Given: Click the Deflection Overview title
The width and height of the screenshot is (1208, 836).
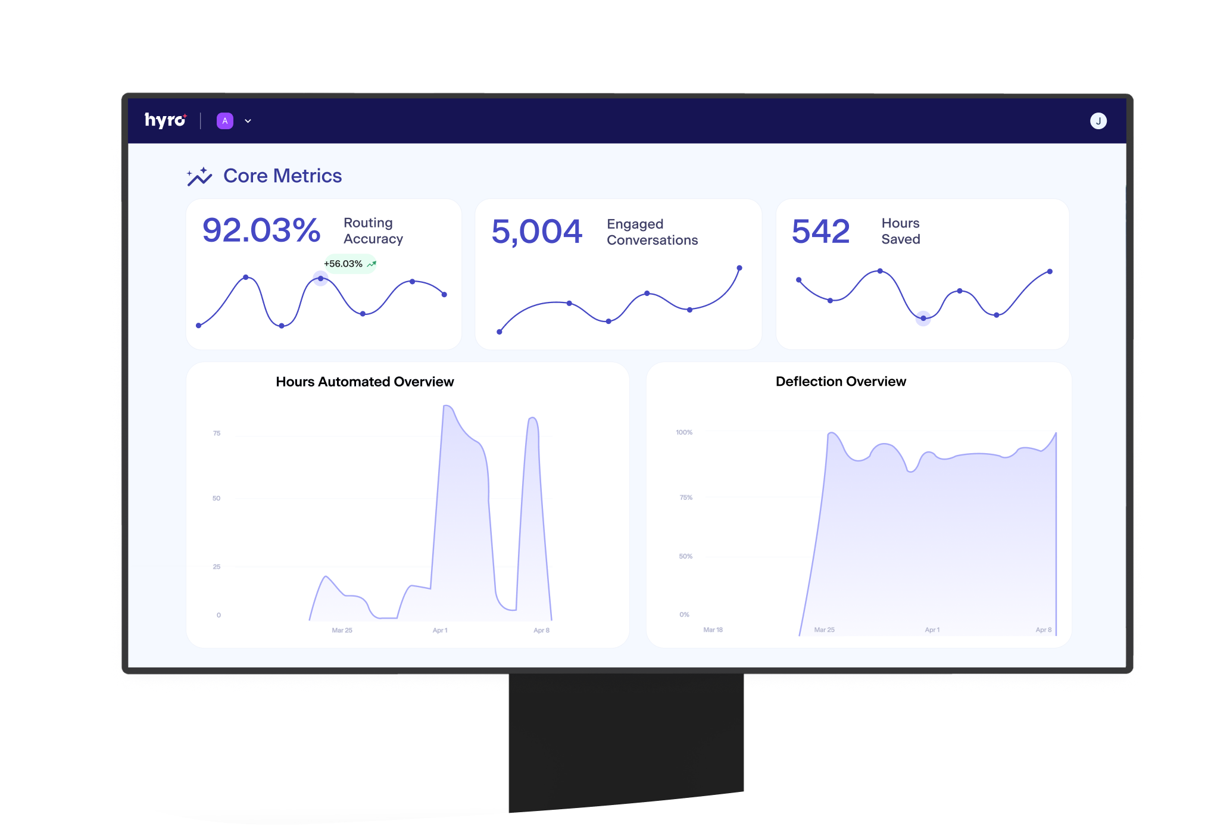Looking at the screenshot, I should 841,381.
